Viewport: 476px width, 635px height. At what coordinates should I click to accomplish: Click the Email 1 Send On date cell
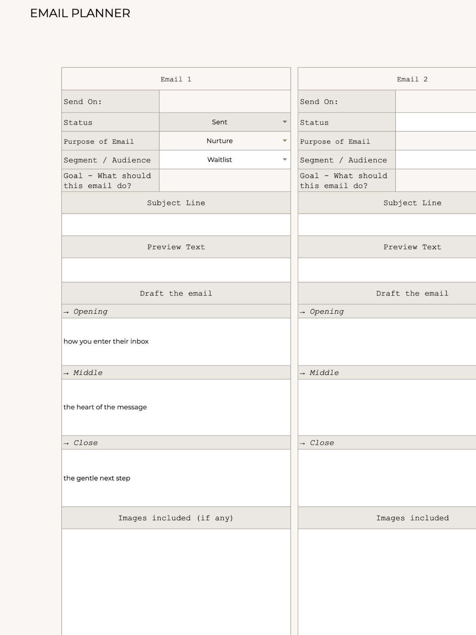tap(225, 102)
